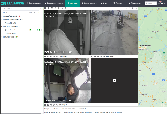Click green headphones intercom icon for online vehicle
Viewport: 167px width, 114px height.
(37, 30)
